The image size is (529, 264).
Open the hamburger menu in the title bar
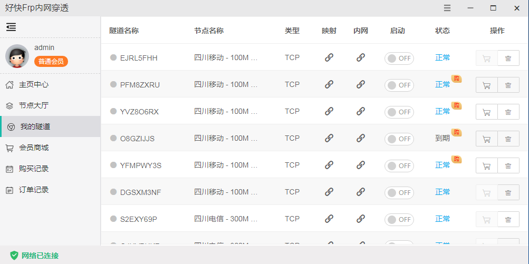pos(447,8)
